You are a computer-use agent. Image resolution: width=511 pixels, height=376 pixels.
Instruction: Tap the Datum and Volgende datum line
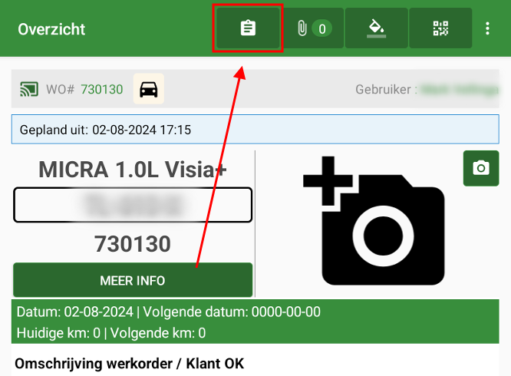[168, 312]
